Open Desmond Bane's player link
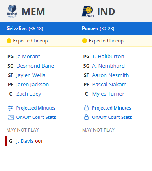Viewport: 152px width, 171px height. 35,66
